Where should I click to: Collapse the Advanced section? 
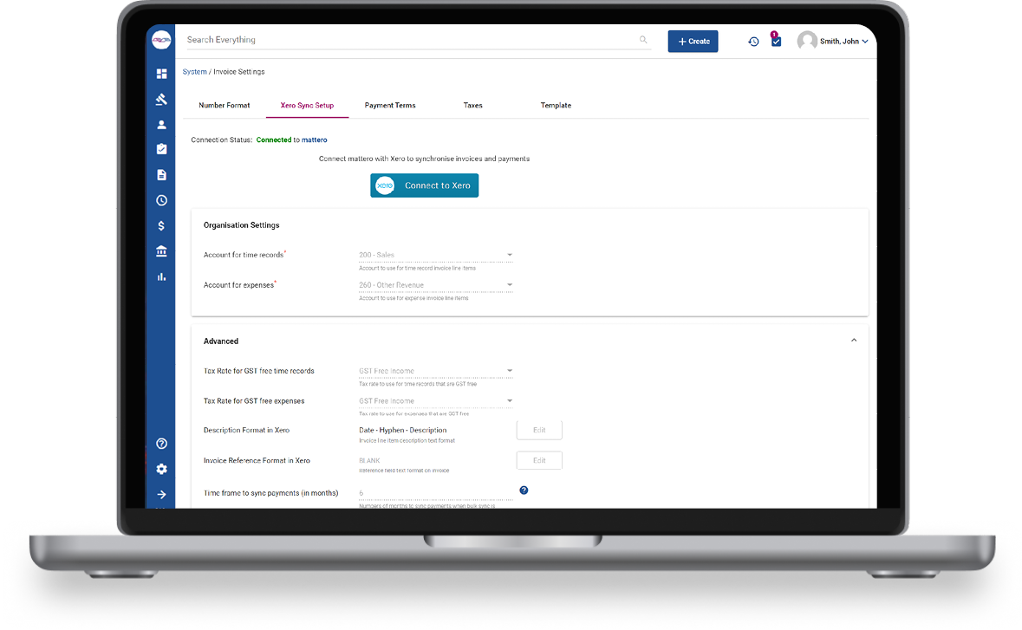pyautogui.click(x=854, y=341)
